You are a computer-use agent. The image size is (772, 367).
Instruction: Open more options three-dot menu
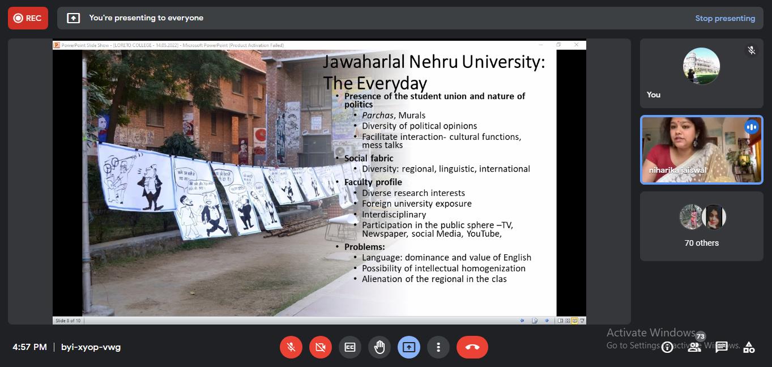[438, 347]
